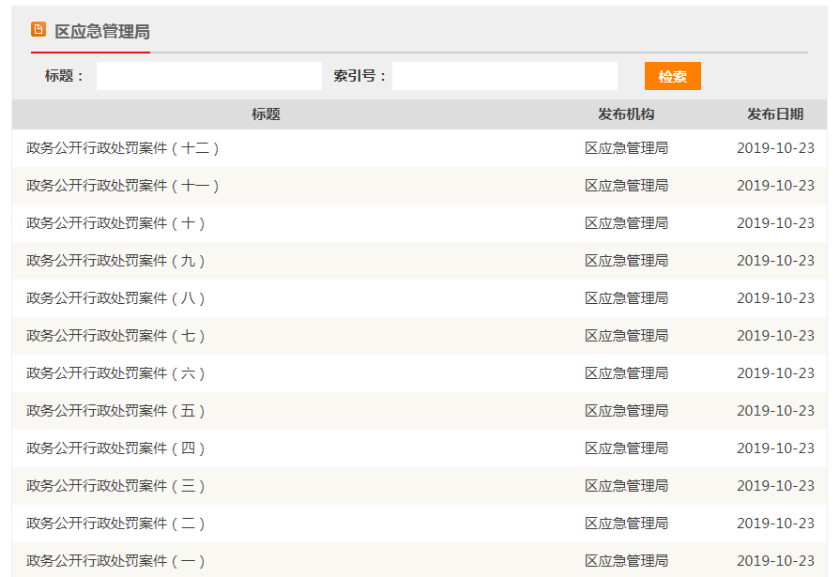Open 政务公开行政处罚案件（九）
Image resolution: width=840 pixels, height=577 pixels.
pos(115,261)
